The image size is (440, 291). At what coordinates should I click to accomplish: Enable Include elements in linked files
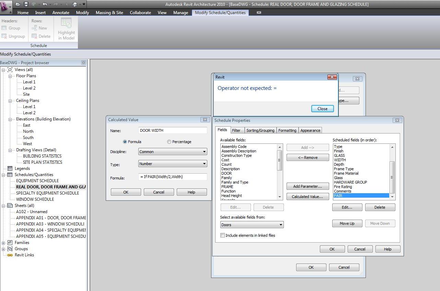[223, 235]
